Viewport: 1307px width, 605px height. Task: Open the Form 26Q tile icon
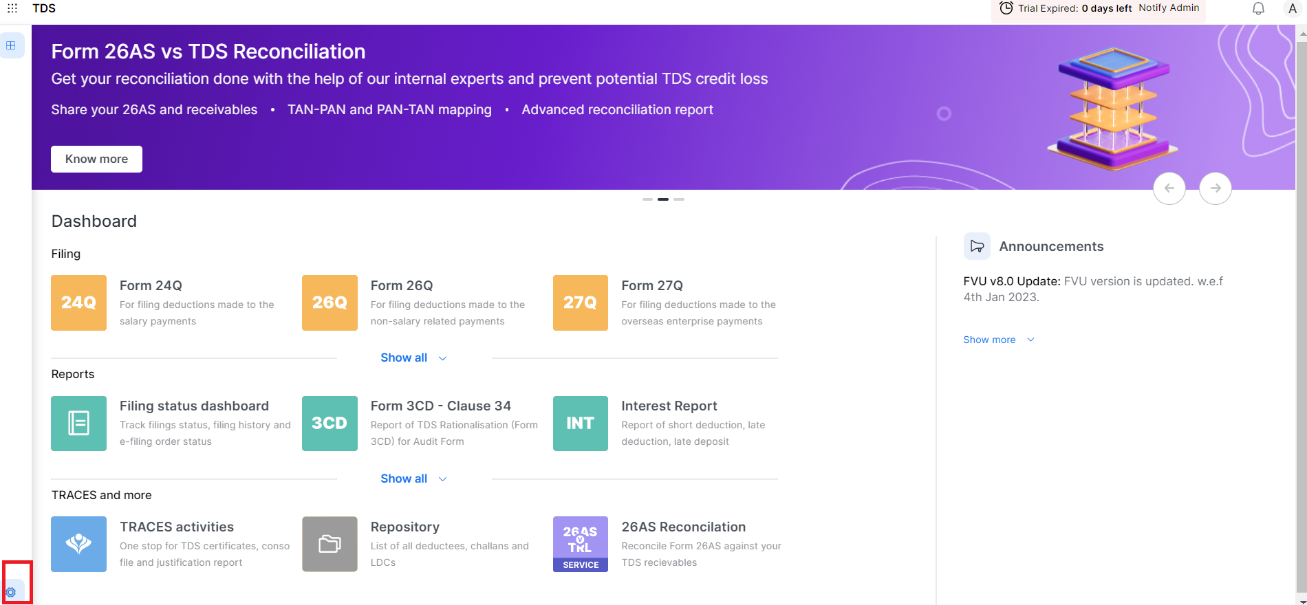330,302
